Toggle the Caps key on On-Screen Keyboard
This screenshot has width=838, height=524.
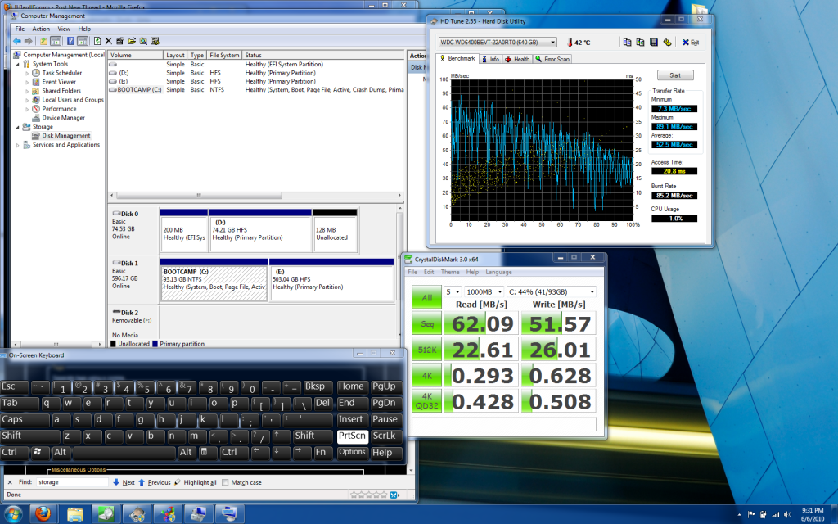click(x=25, y=420)
